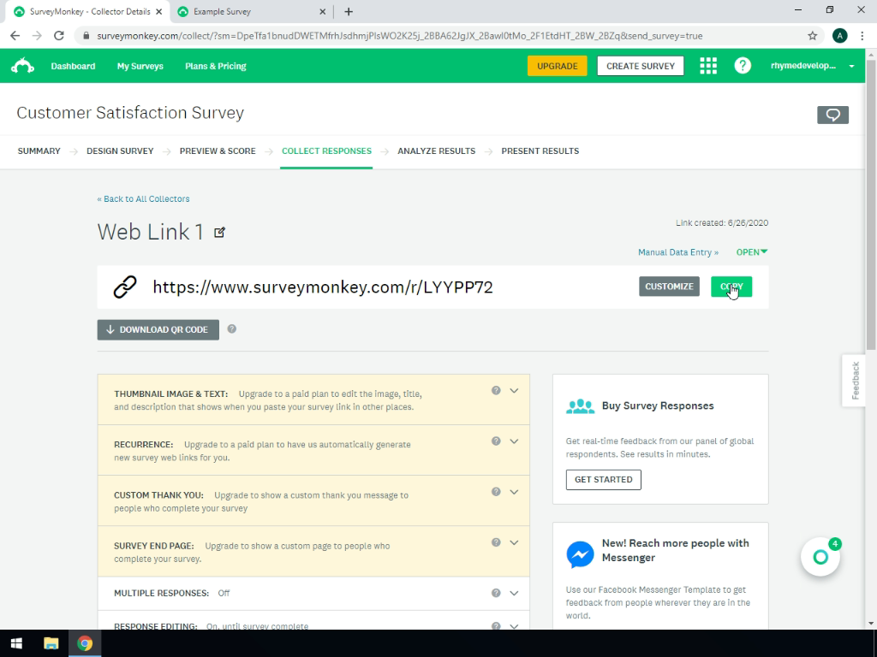Copy the survey link
The width and height of the screenshot is (877, 657).
pyautogui.click(x=731, y=287)
